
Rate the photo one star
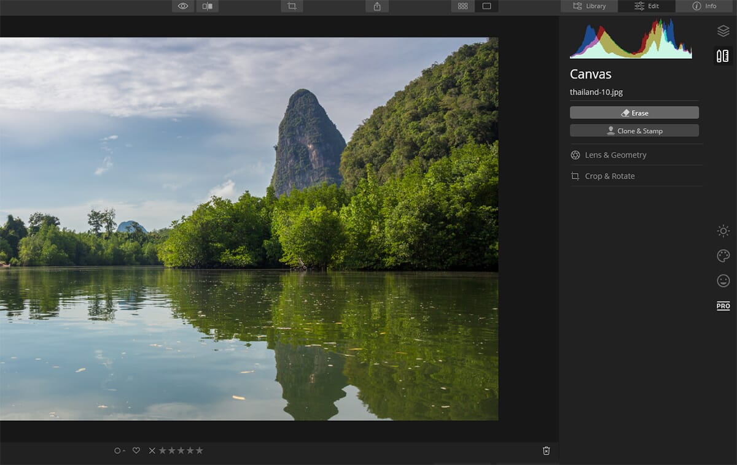tap(163, 450)
